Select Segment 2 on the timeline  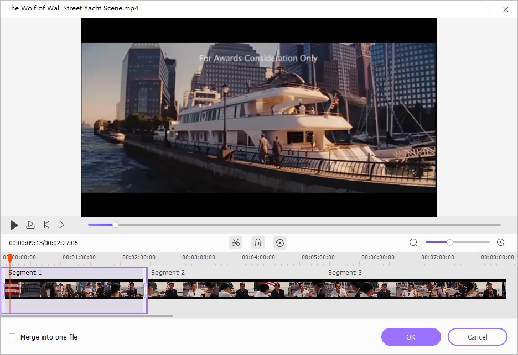pos(221,288)
